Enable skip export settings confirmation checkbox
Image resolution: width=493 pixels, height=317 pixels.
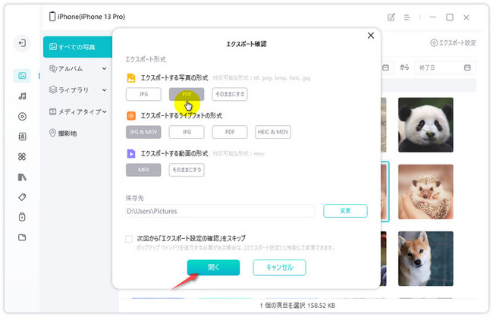[x=130, y=239]
